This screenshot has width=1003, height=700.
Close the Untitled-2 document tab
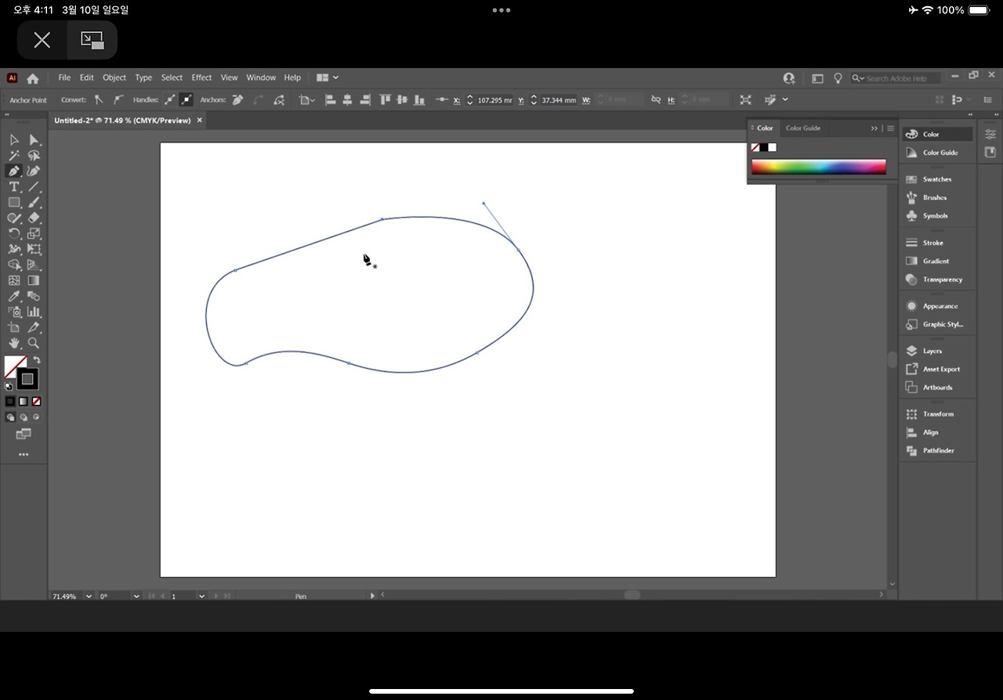199,121
